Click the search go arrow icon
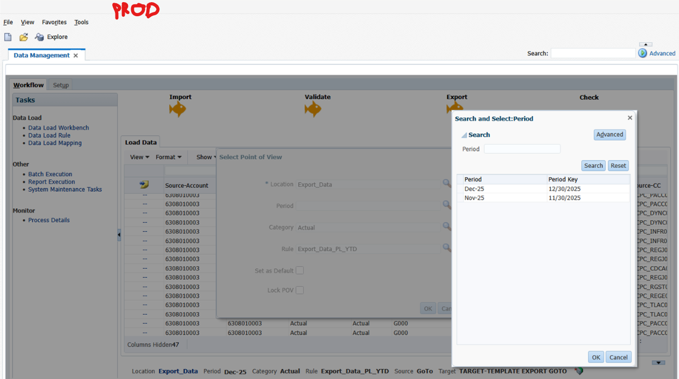The image size is (679, 379). pos(642,53)
